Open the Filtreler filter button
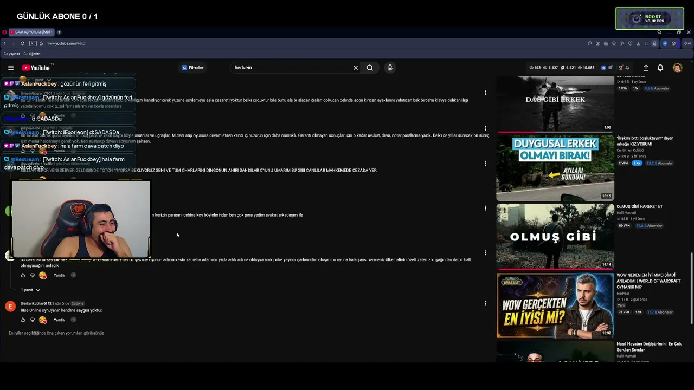The image size is (694, 390). click(192, 68)
